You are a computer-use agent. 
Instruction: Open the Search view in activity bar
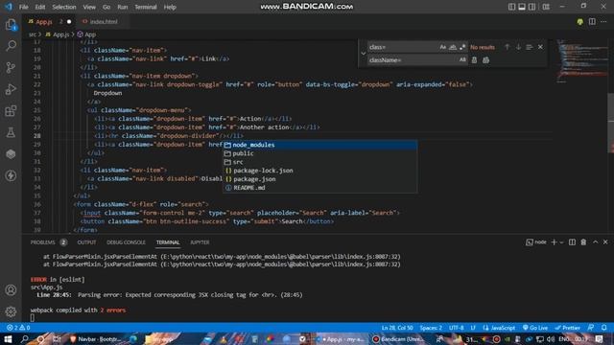11,46
